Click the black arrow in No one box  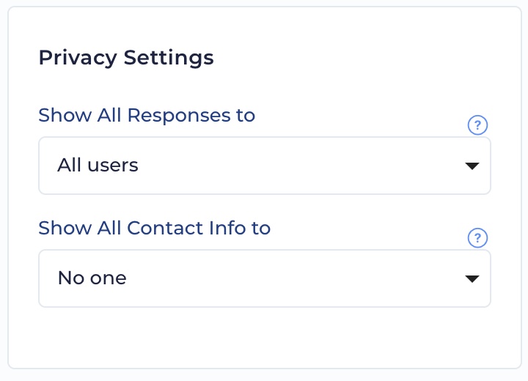tap(472, 278)
